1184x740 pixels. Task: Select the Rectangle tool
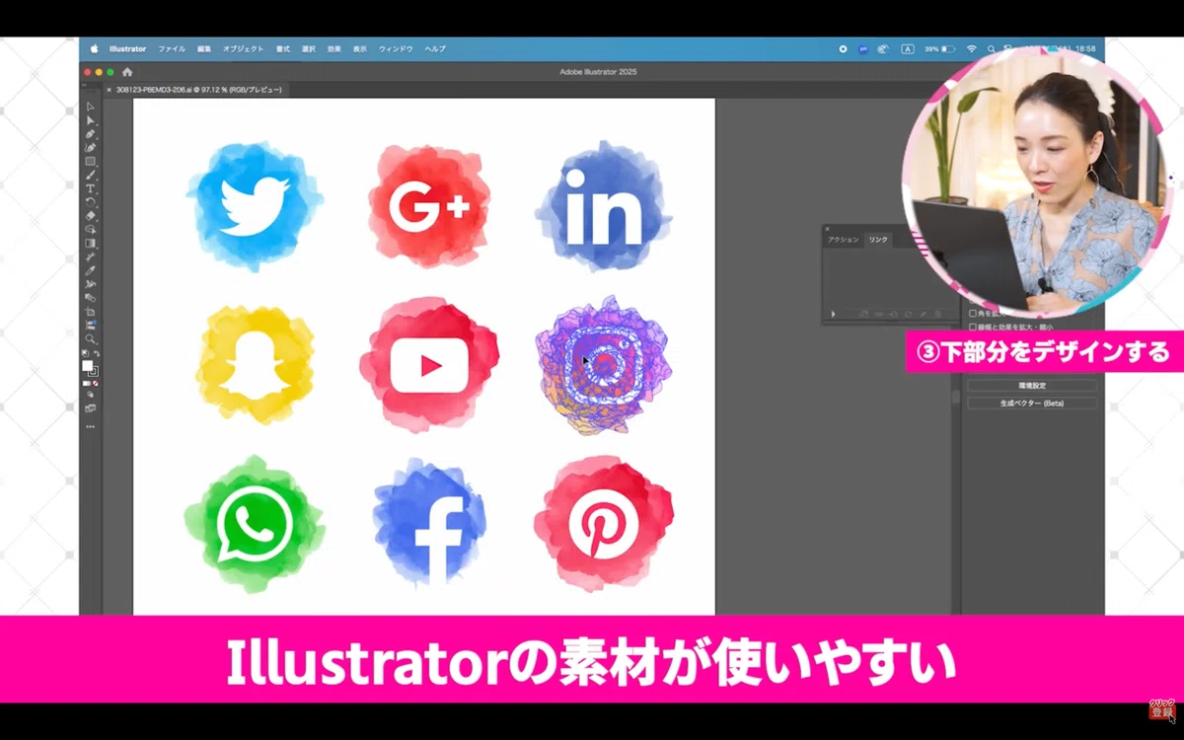point(91,161)
